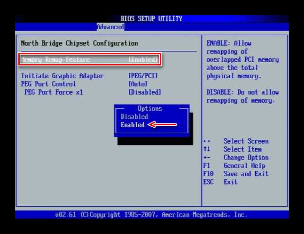
Task: Choose Enabled in the Options popup
Action: [133, 125]
